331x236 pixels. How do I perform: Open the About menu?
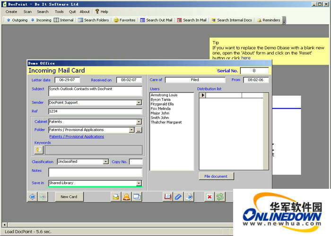coord(85,12)
